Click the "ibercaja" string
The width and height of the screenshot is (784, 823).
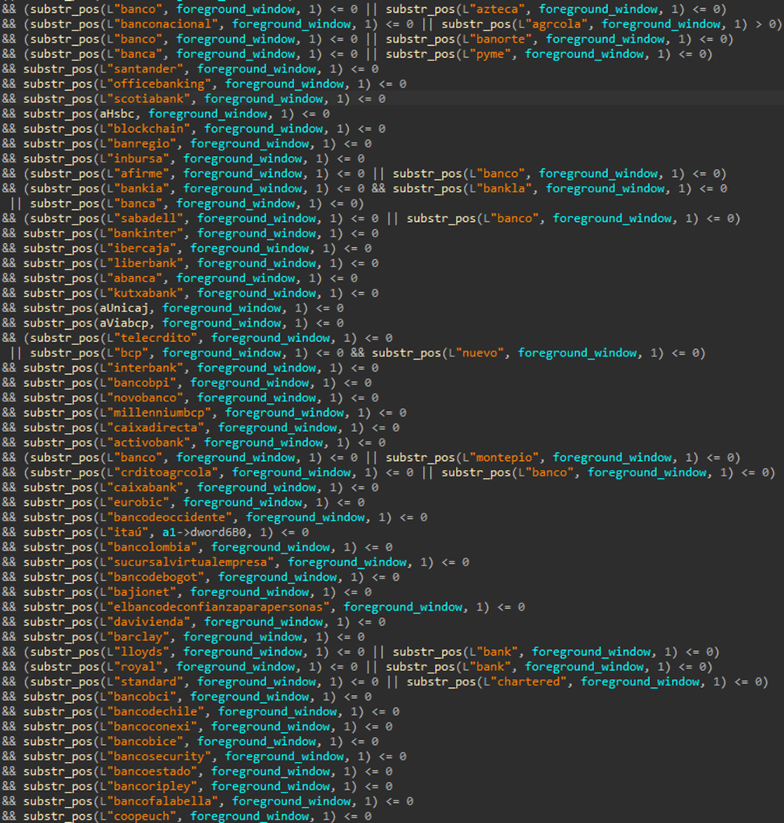pyautogui.click(x=142, y=249)
